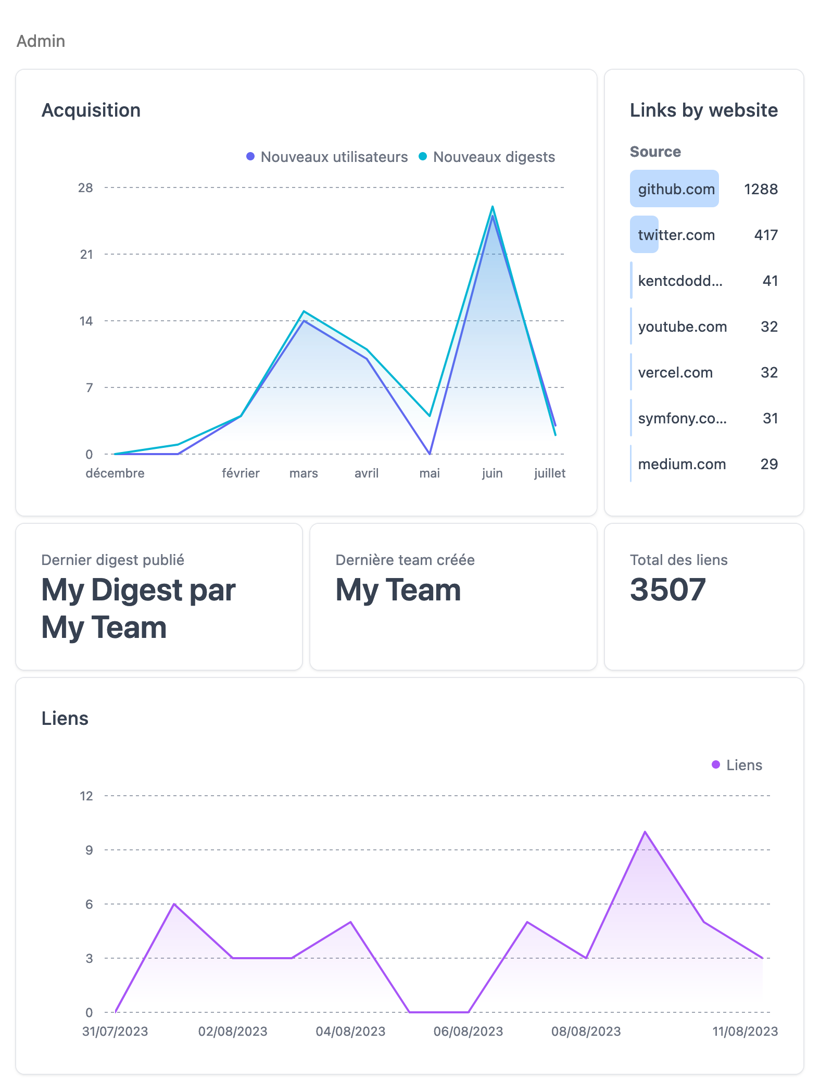Select the kentcdodd... source row
The width and height of the screenshot is (820, 1092).
click(x=704, y=280)
